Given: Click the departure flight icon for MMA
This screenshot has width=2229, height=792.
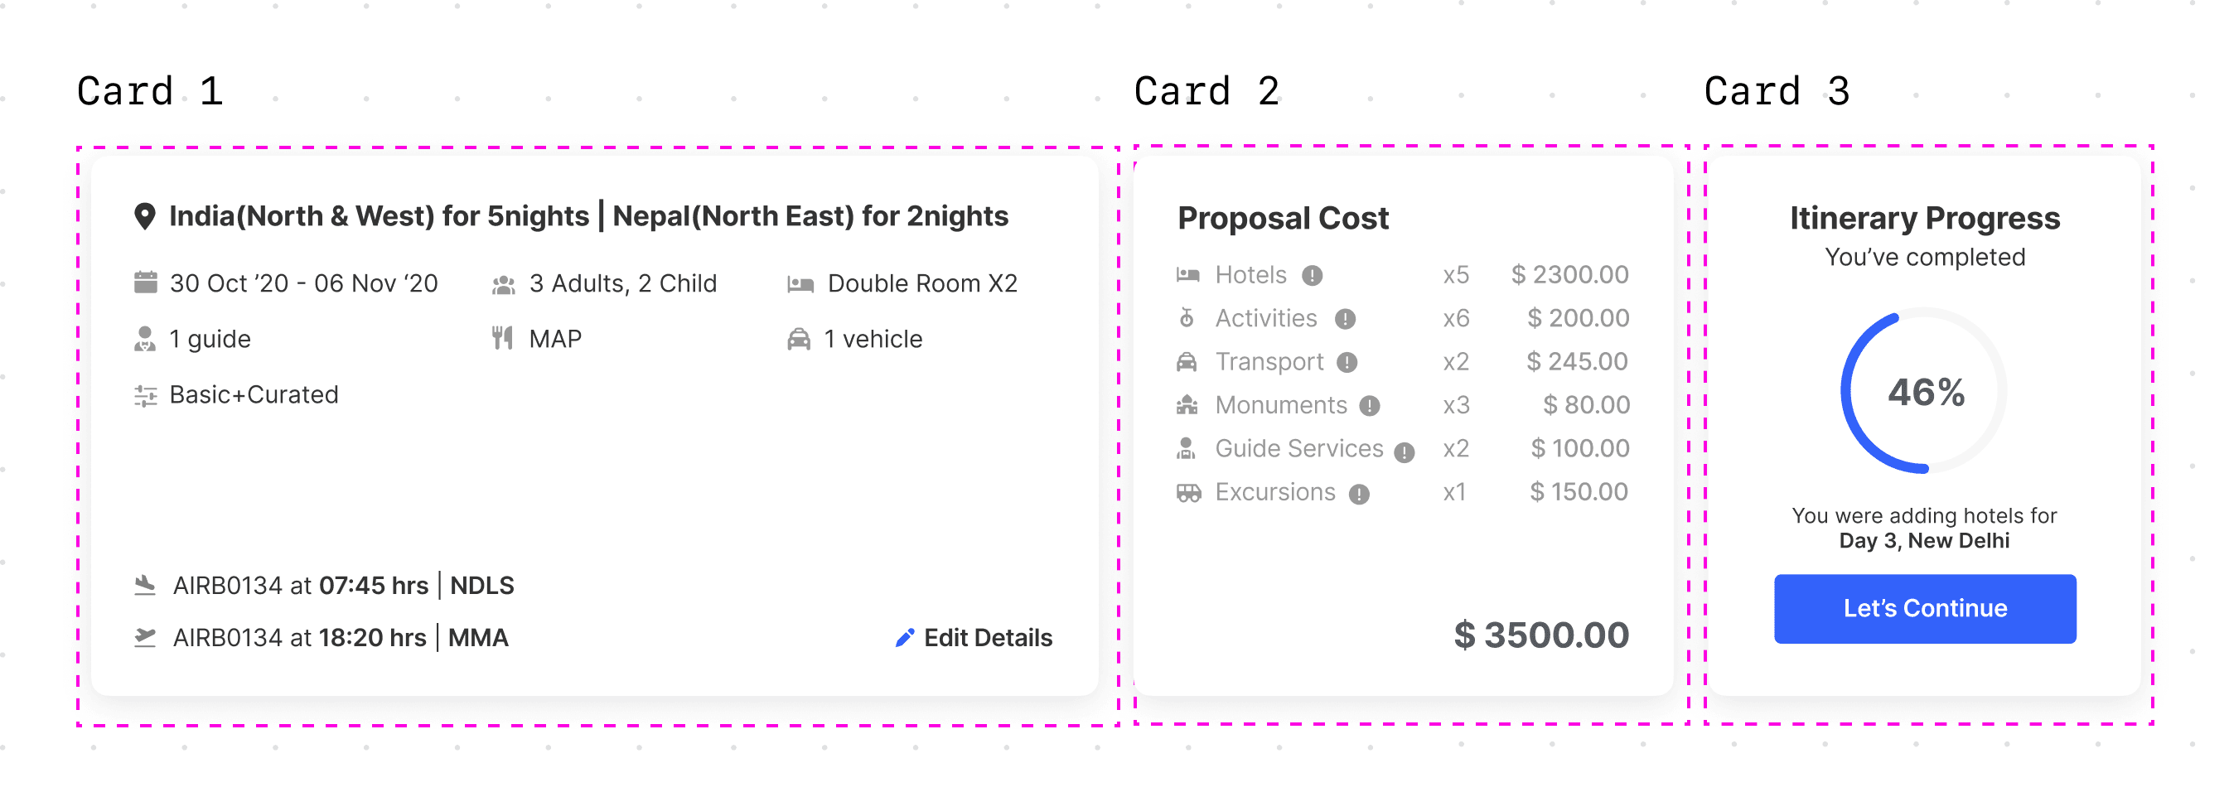Looking at the screenshot, I should [x=145, y=638].
